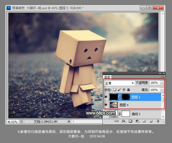Click the 不透明度 100% opacity field

coord(155,83)
